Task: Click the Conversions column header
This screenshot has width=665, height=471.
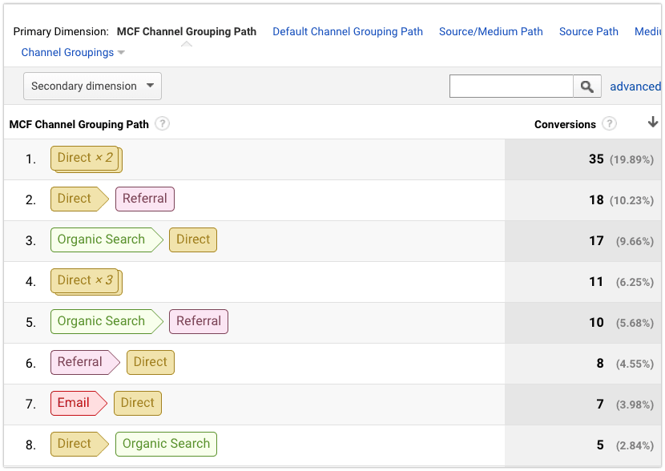Action: coord(565,124)
